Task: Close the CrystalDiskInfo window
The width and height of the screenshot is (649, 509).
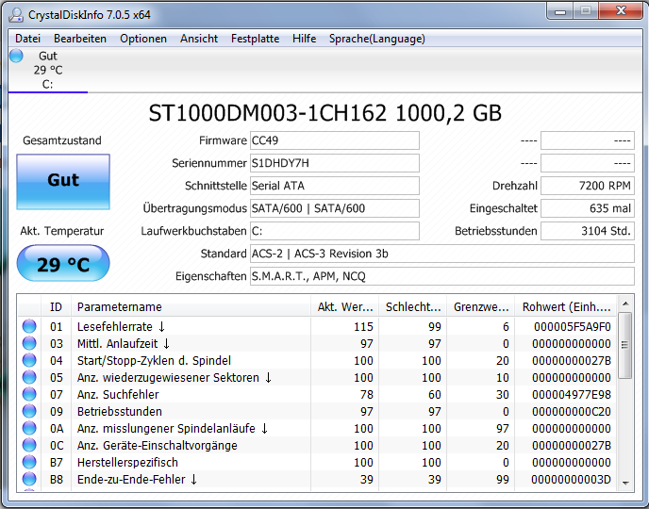Action: [621, 11]
